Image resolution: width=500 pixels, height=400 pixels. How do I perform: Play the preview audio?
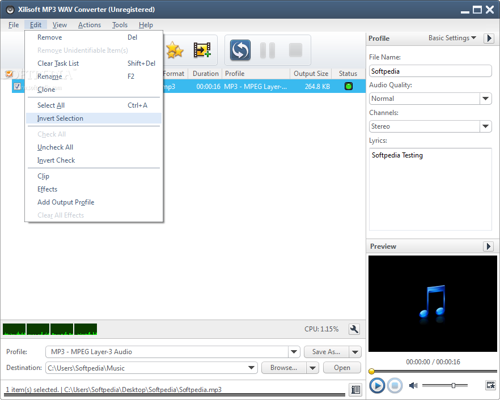coord(377,386)
